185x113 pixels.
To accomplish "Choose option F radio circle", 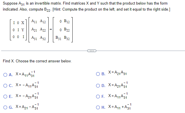I will click(x=98, y=96).
